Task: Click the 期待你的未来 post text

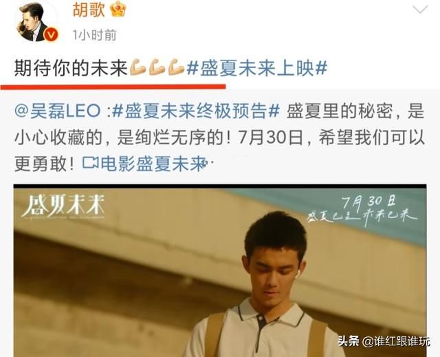Action: (71, 67)
